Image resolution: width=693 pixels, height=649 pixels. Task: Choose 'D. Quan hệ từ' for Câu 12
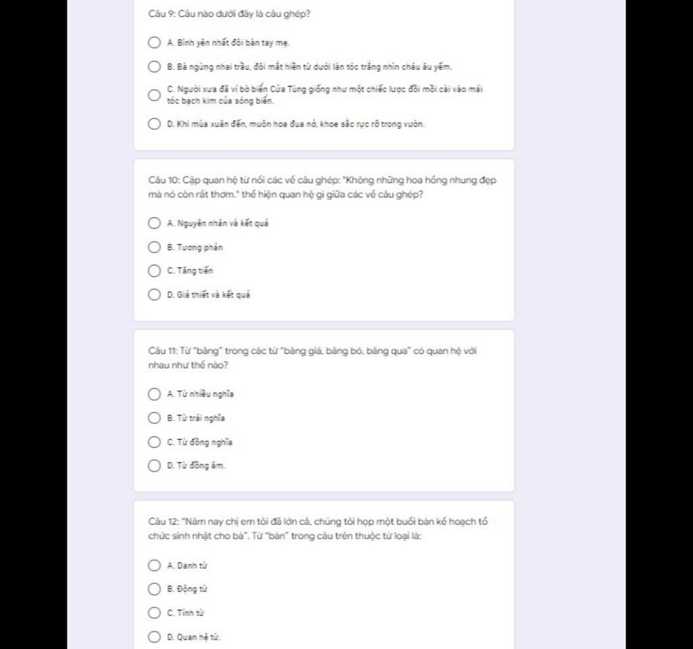pos(154,637)
